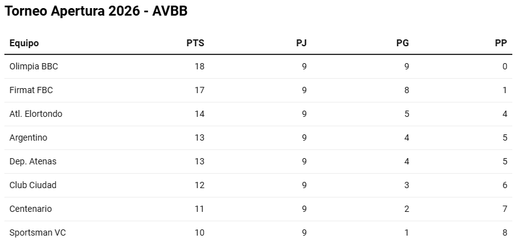Click the Firmat FBC team name

(31, 90)
